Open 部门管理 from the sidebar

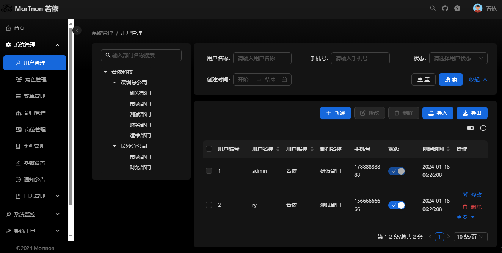(x=35, y=113)
